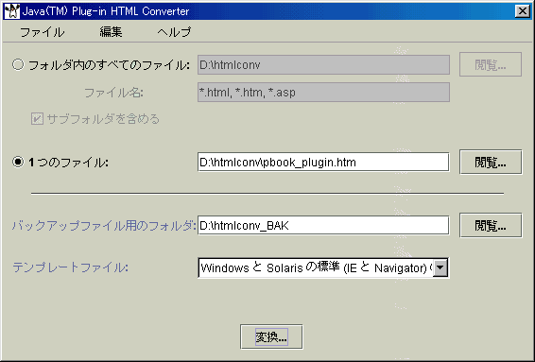The image size is (535, 362).
Task: Click the バックアップファイル用のフォルダ label
Action: pos(103,226)
